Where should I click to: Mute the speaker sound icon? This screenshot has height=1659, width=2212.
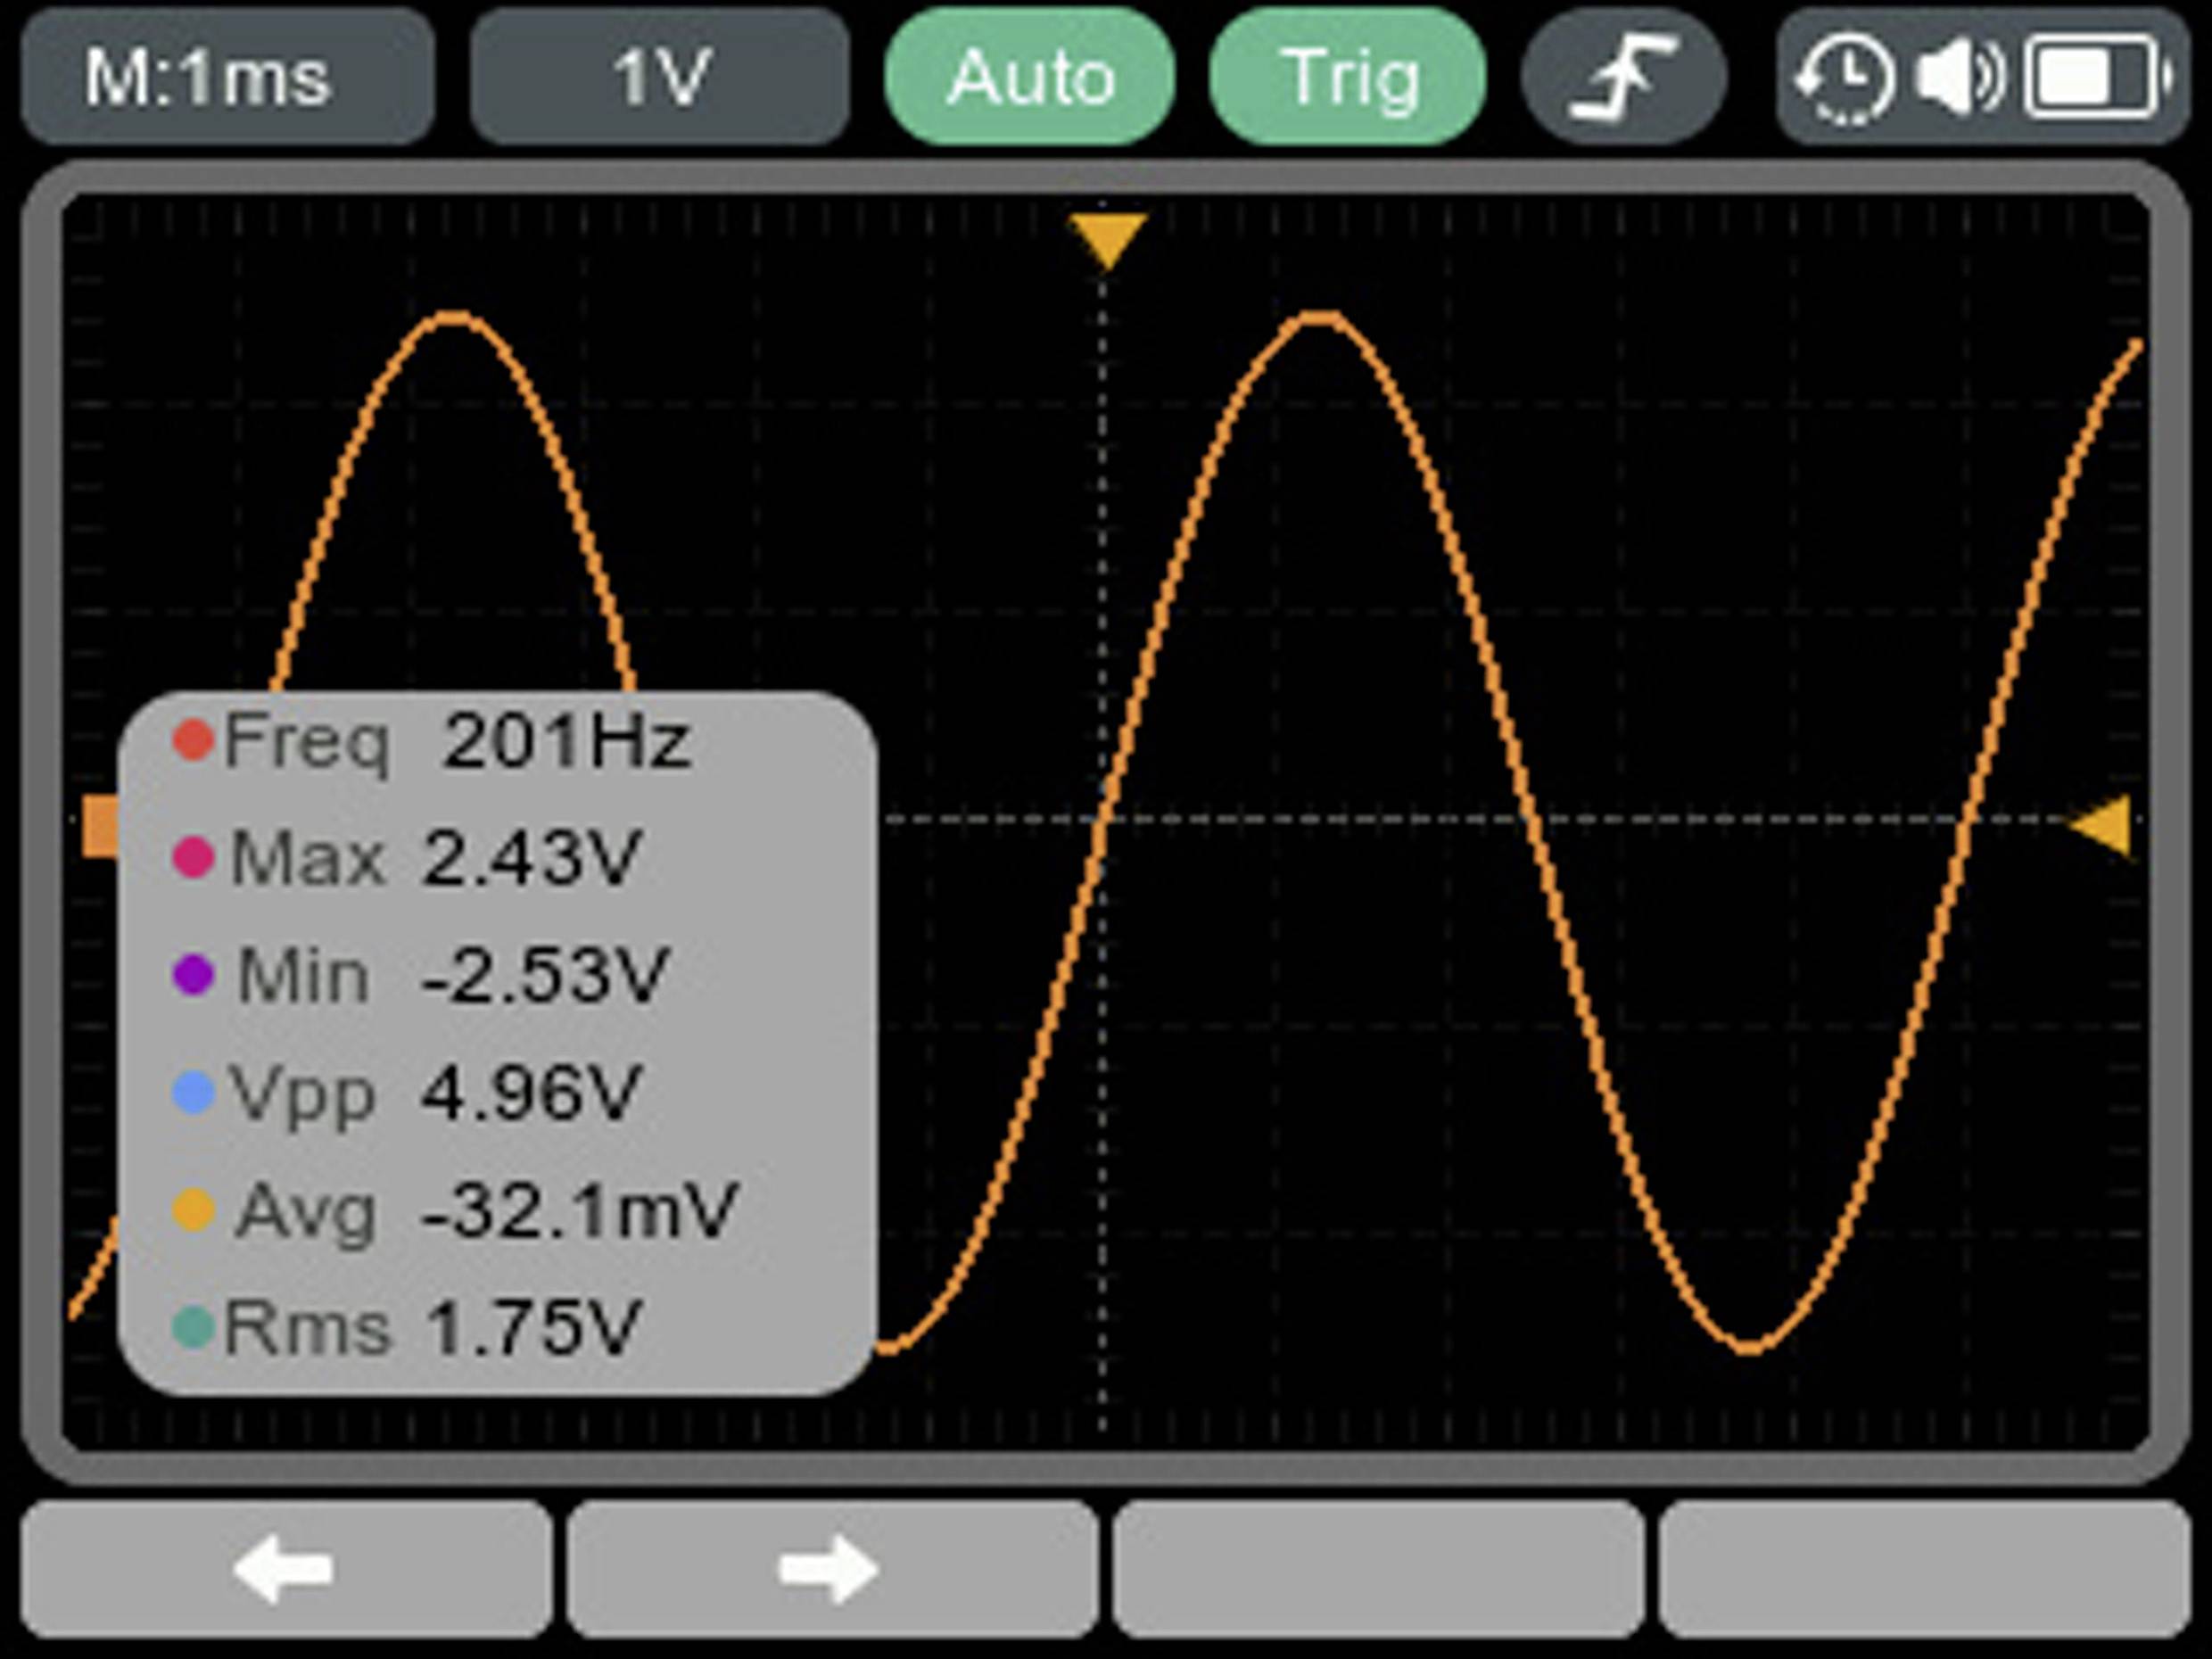pos(1960,78)
